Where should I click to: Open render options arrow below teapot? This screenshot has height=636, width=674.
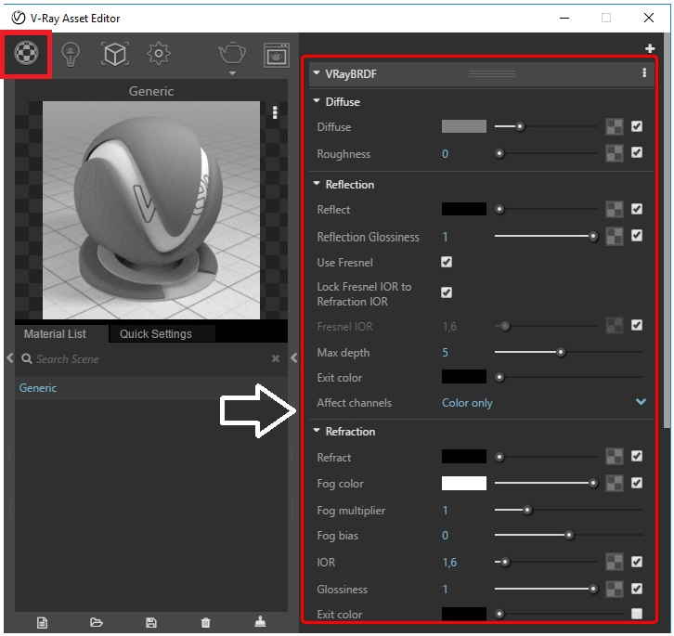232,73
